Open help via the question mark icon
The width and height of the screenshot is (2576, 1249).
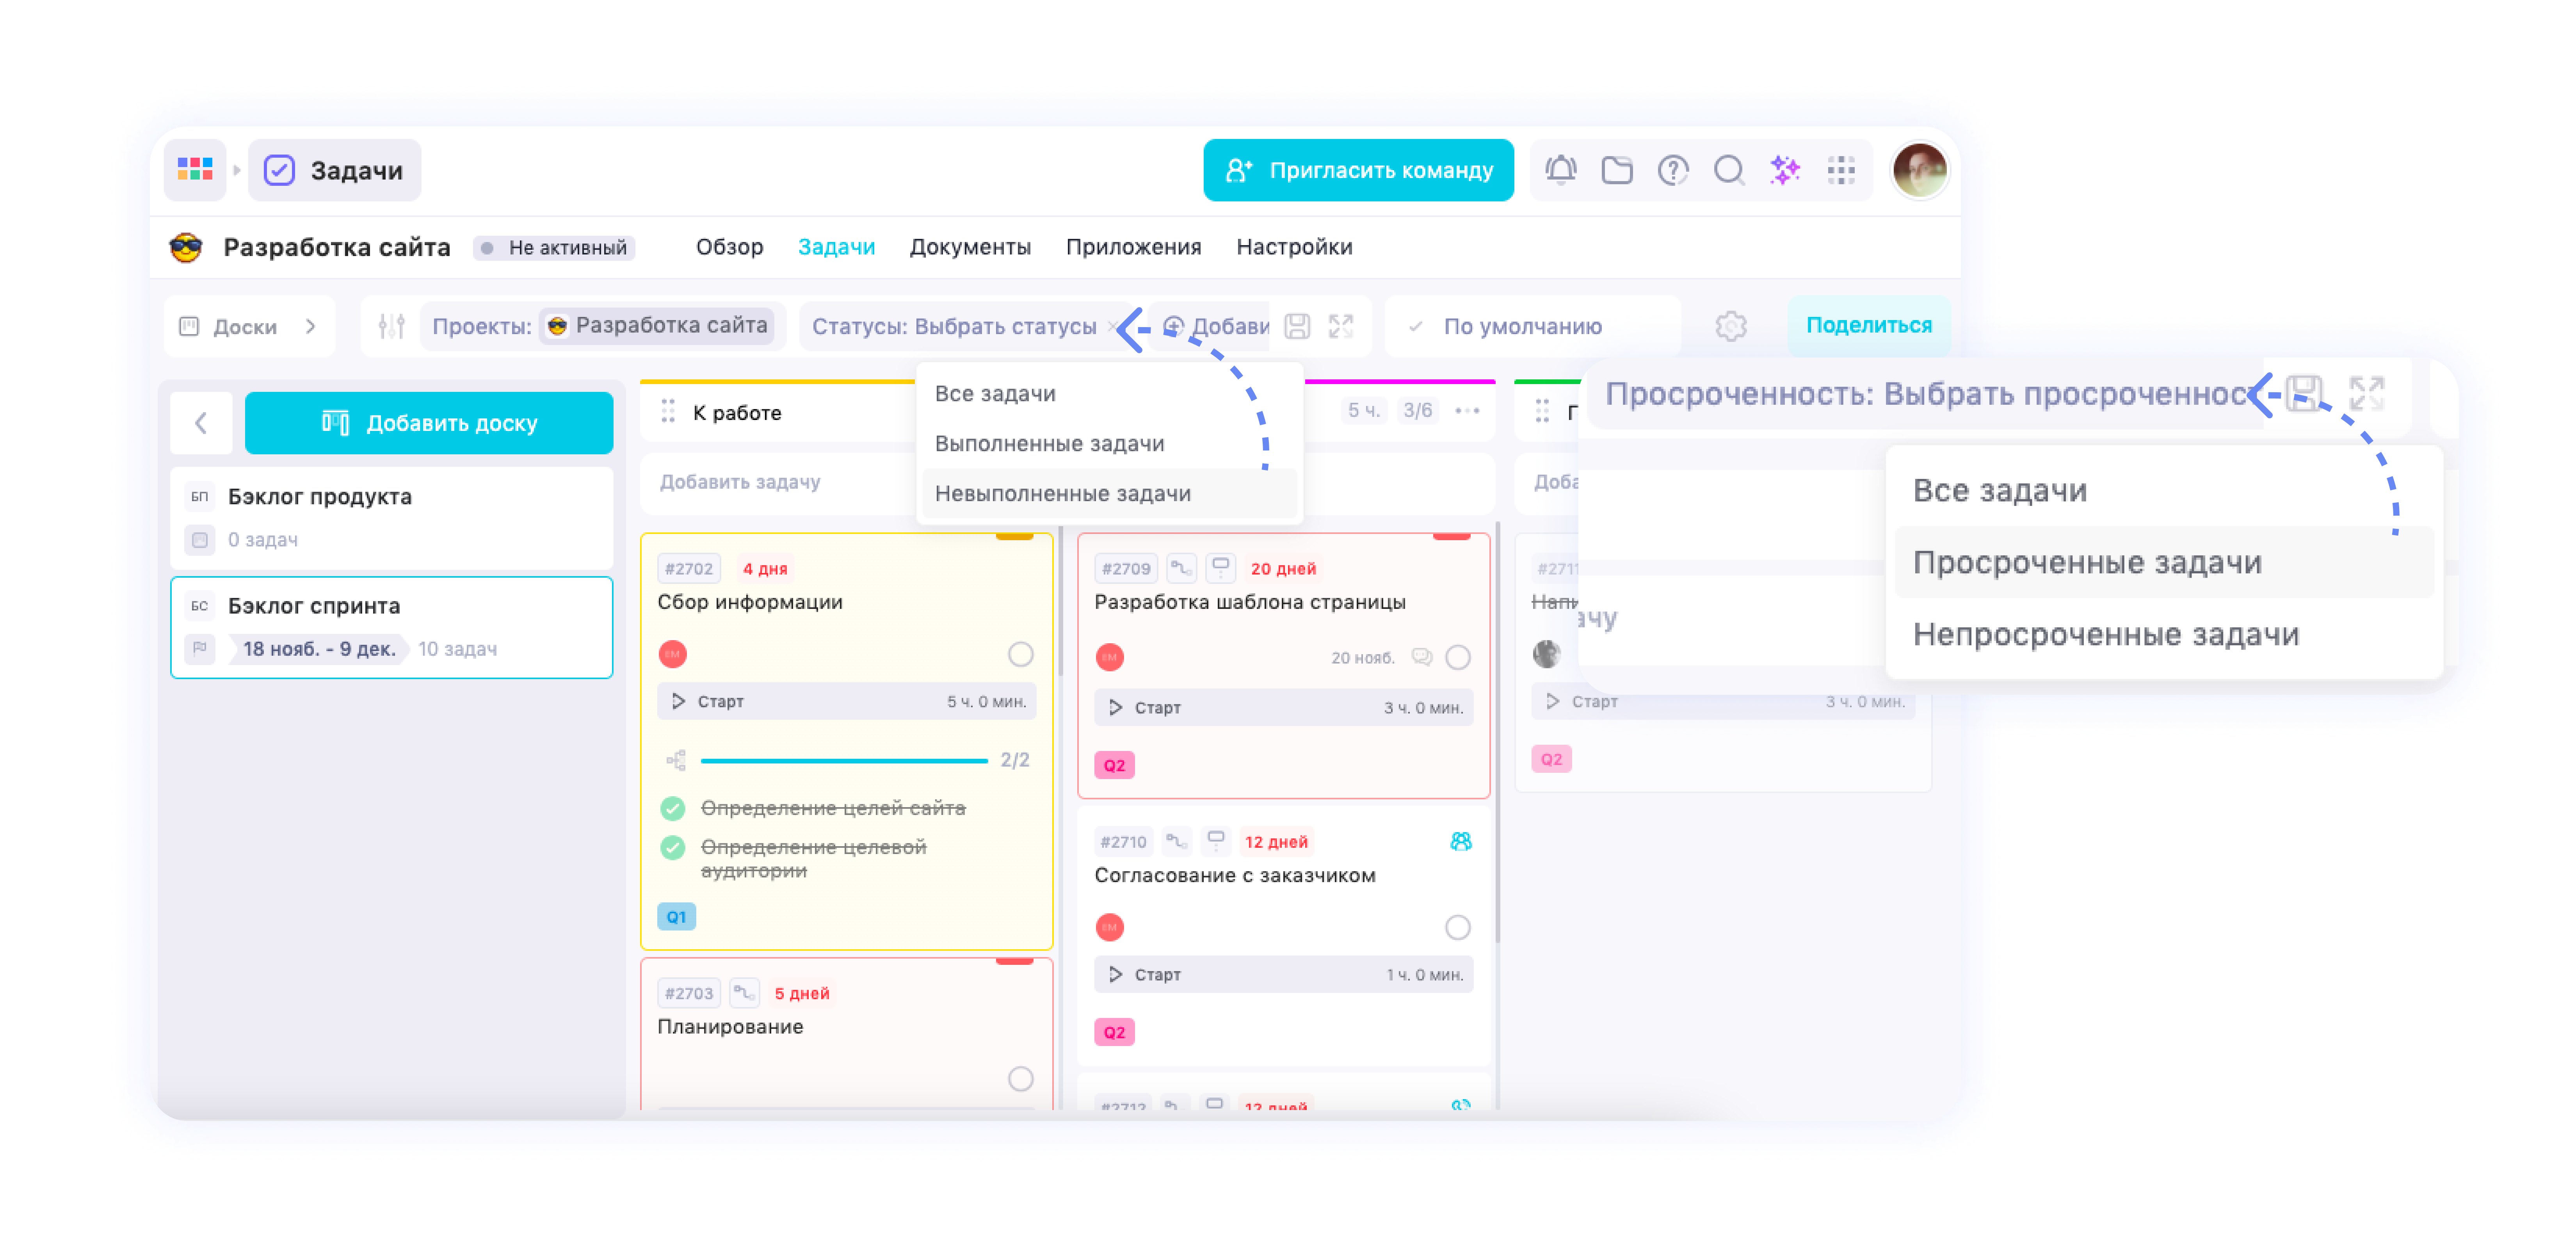[x=1672, y=170]
